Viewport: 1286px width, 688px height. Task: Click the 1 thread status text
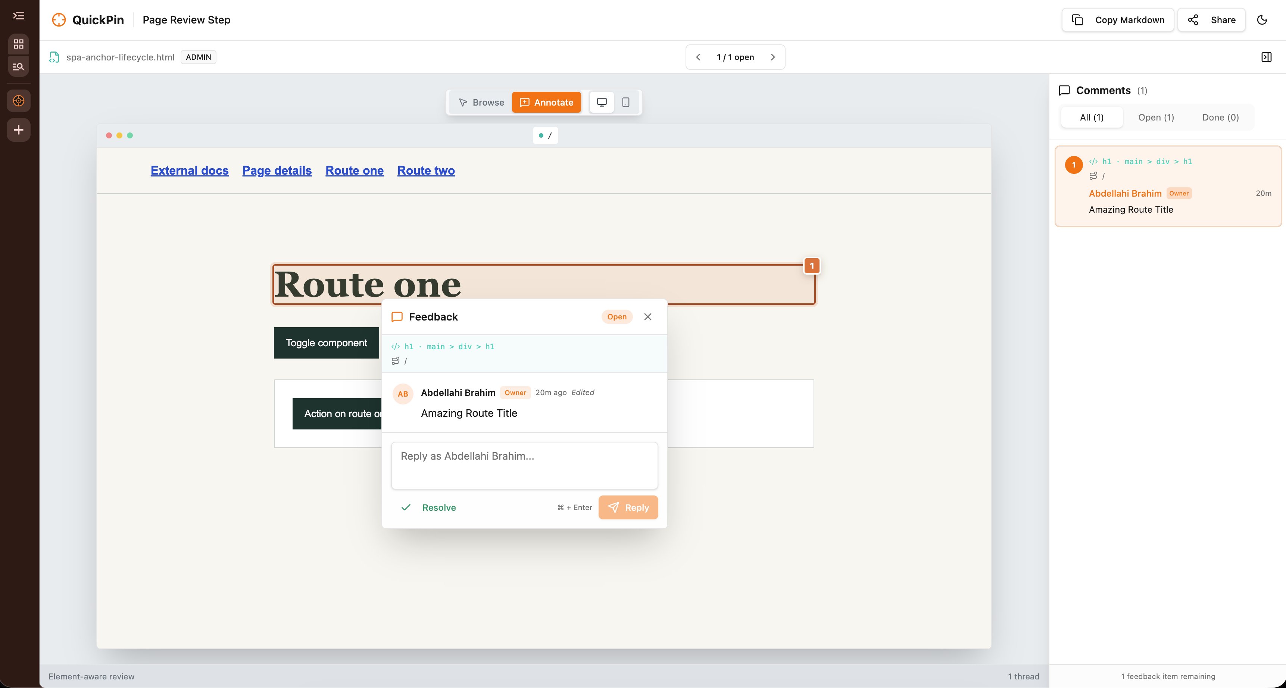tap(1023, 676)
